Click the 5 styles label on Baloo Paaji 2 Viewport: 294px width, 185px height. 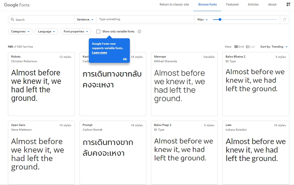(209, 125)
